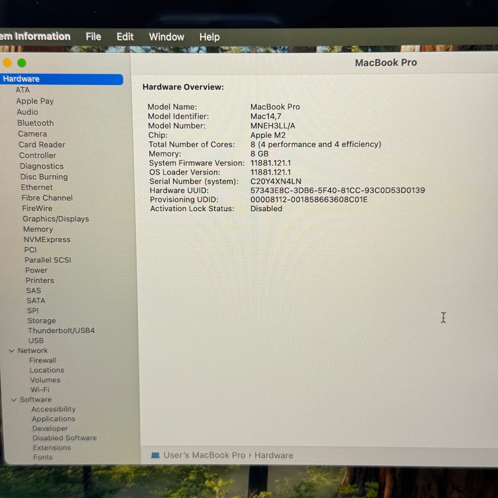Show Graphics/Displays information
This screenshot has width=498, height=498.
(x=56, y=219)
